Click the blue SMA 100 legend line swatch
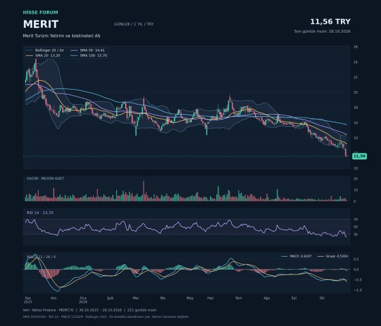The width and height of the screenshot is (381, 326). pos(74,56)
